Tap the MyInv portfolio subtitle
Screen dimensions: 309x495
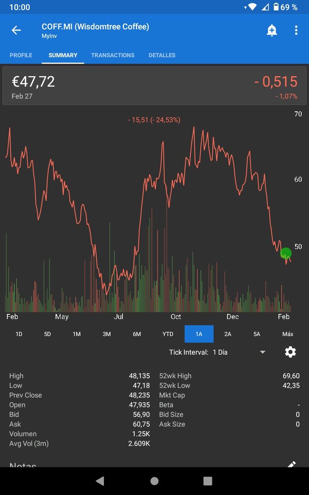click(x=49, y=36)
